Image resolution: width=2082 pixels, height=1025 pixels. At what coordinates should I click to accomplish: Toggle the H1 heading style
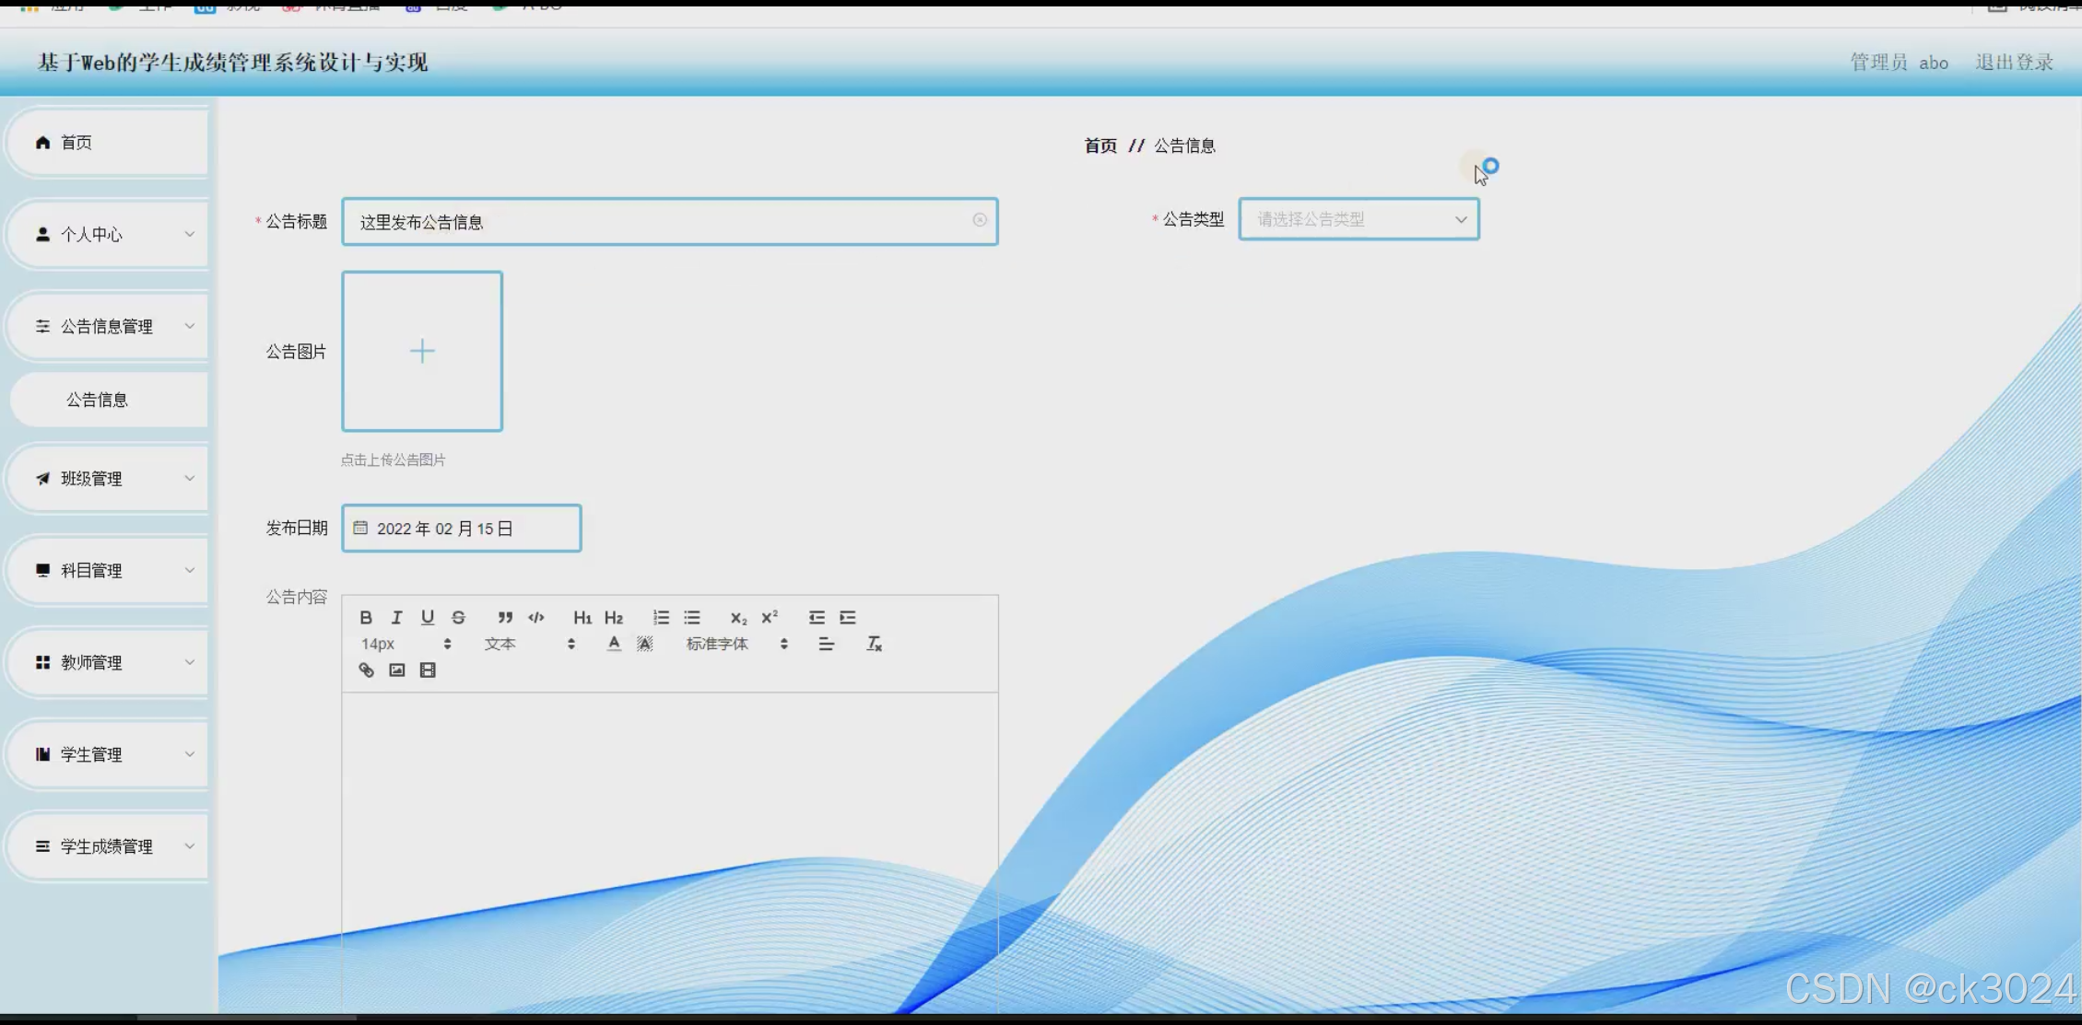(582, 617)
